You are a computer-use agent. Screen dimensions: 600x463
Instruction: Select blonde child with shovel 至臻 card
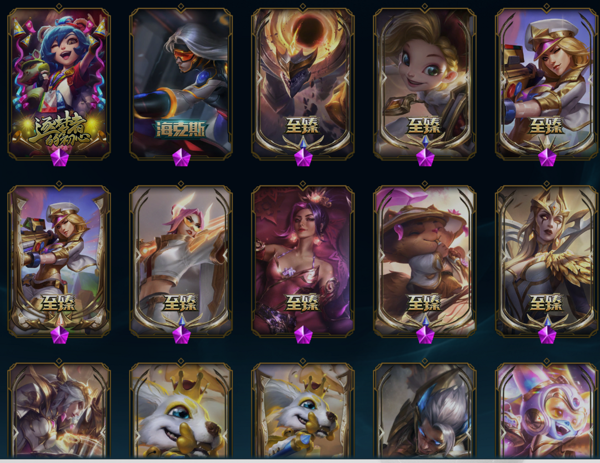coord(425,83)
